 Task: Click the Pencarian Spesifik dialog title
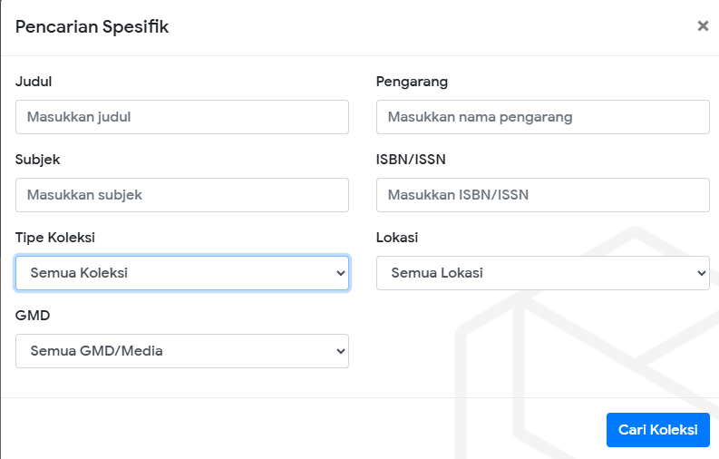[x=92, y=27]
